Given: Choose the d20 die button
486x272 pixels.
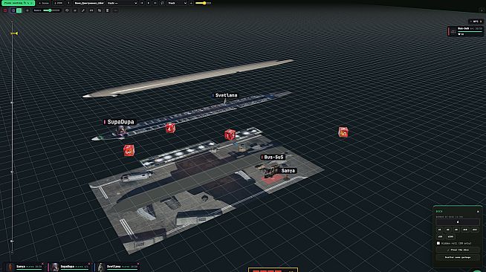Looking at the screenshot, I should pos(440,236).
